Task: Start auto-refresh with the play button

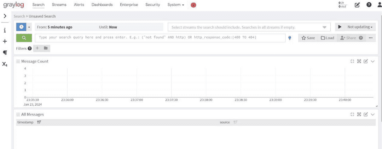Action: pos(340,27)
